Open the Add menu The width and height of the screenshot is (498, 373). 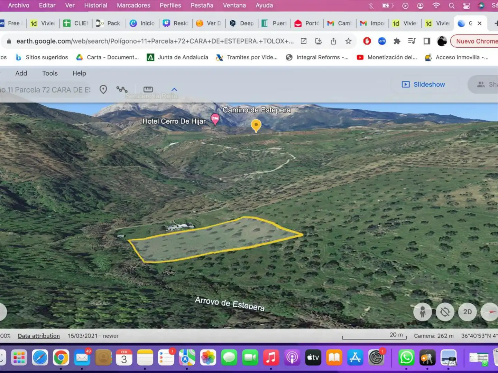tap(21, 73)
